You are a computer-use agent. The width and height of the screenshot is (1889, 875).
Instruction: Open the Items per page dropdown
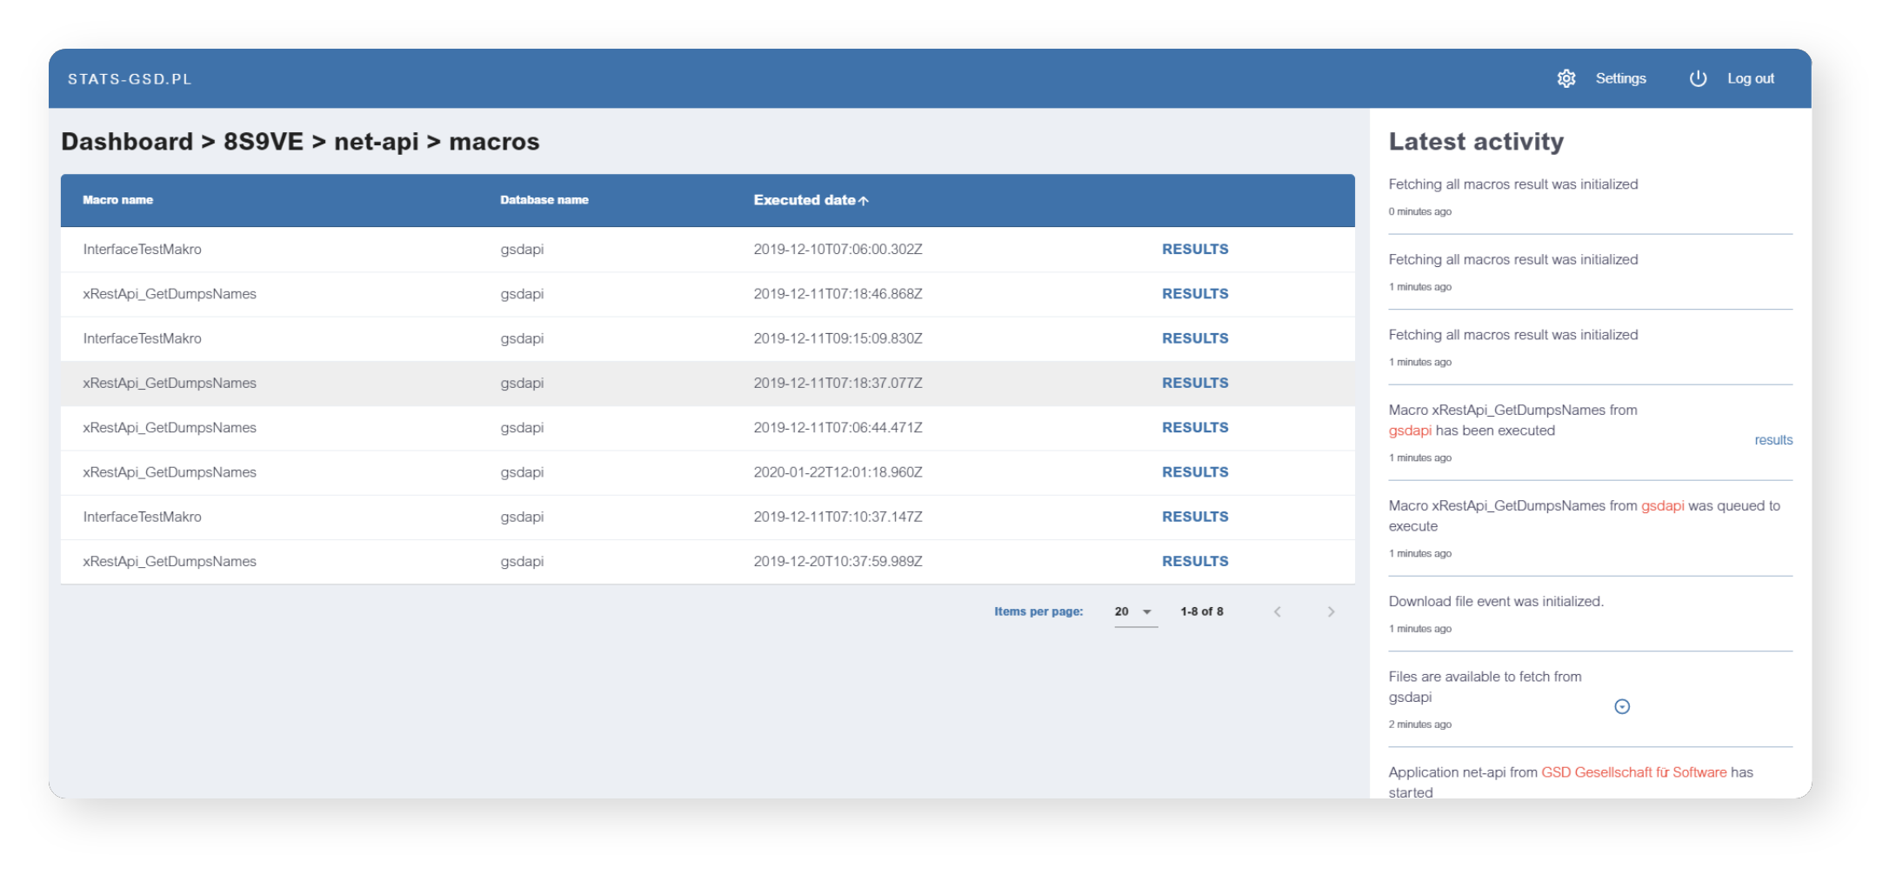pyautogui.click(x=1134, y=611)
